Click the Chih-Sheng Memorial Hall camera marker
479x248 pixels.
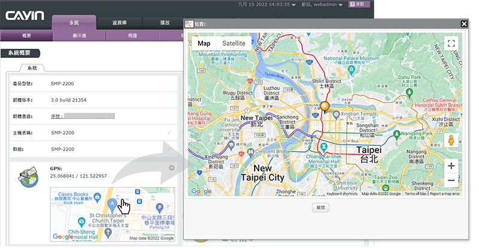[x=81, y=222]
